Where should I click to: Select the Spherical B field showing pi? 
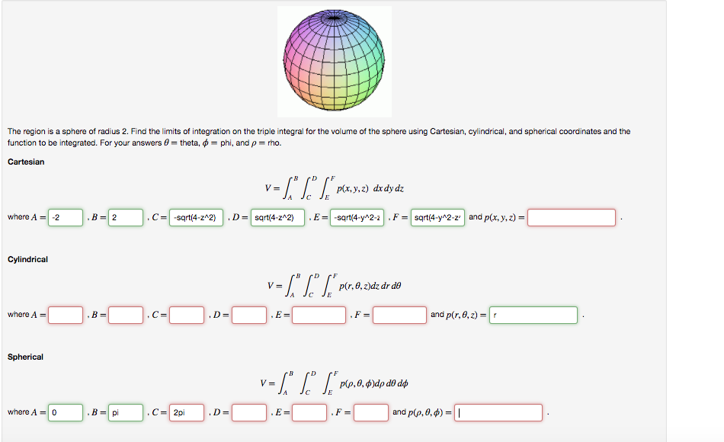[125, 412]
